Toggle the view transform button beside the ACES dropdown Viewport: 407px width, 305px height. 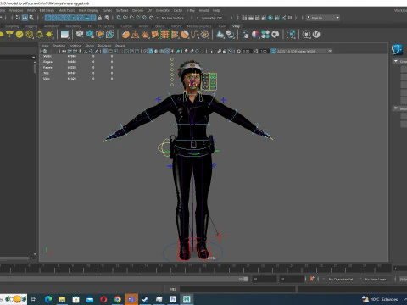273,51
